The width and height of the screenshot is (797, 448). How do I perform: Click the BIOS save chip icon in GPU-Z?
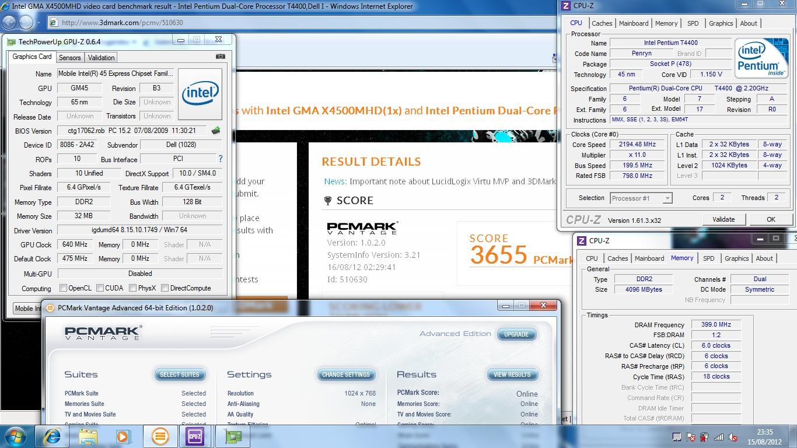(216, 131)
